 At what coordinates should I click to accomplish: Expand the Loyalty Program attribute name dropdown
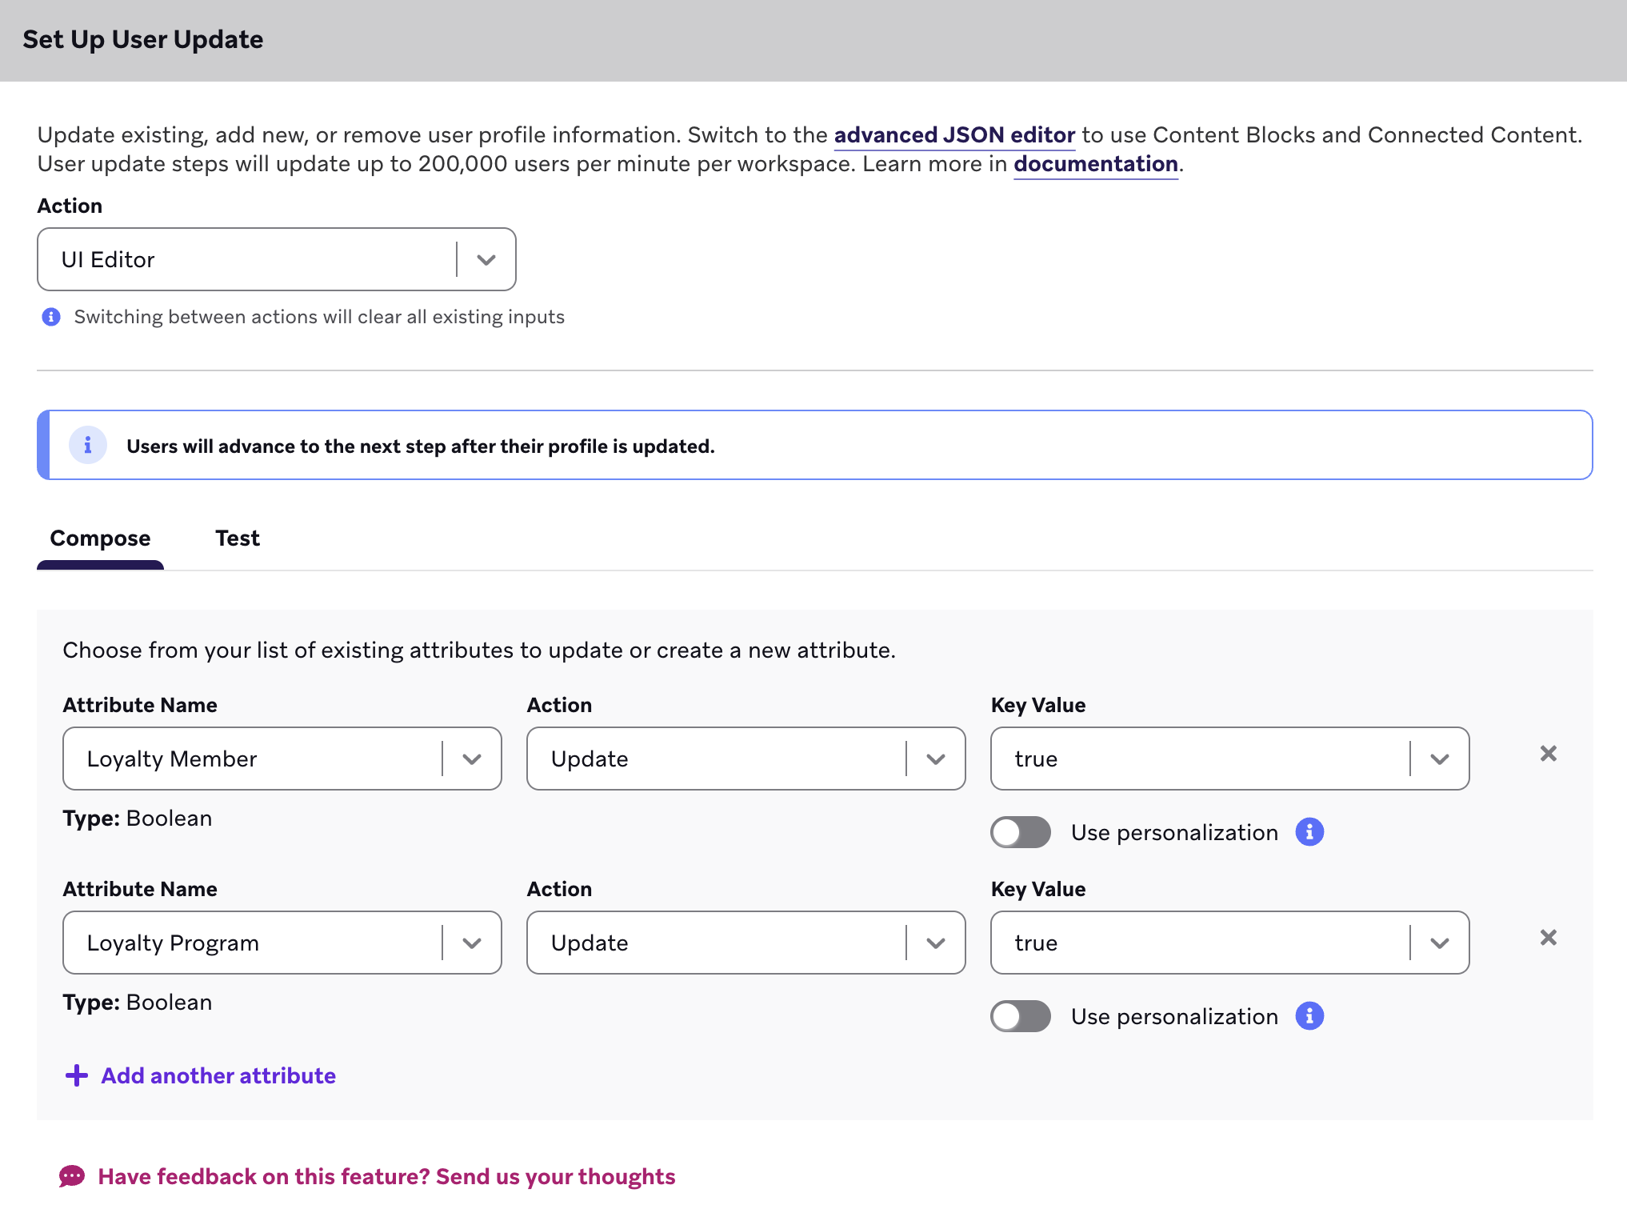pos(472,943)
